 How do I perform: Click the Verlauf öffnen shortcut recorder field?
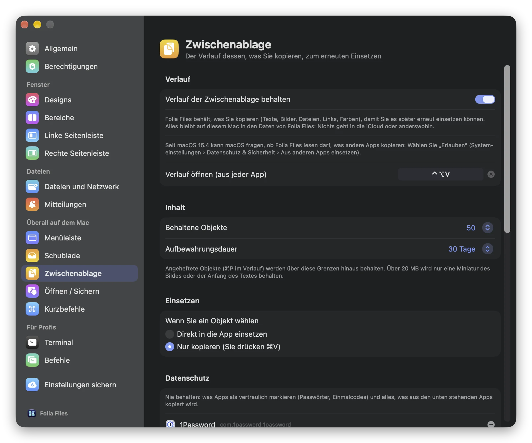(441, 174)
